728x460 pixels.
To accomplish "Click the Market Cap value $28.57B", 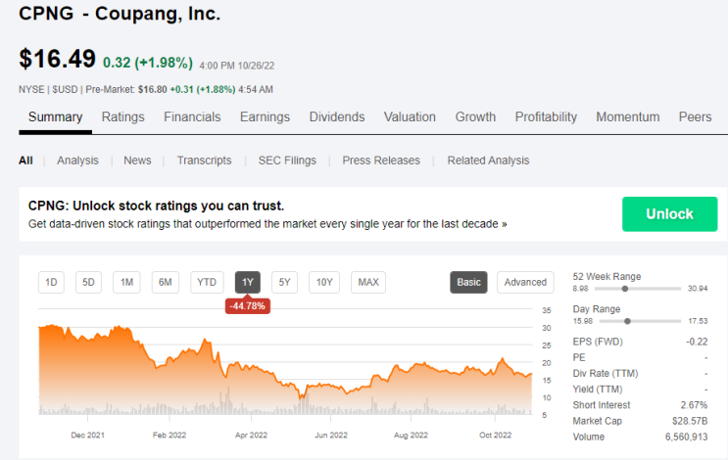I will (x=690, y=421).
